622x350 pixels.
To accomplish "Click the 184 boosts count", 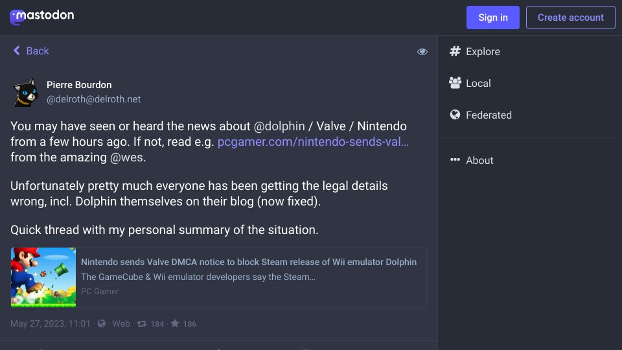I will 157,324.
